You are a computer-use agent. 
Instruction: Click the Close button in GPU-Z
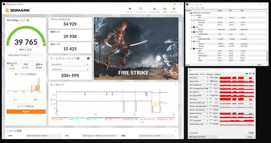[250, 137]
